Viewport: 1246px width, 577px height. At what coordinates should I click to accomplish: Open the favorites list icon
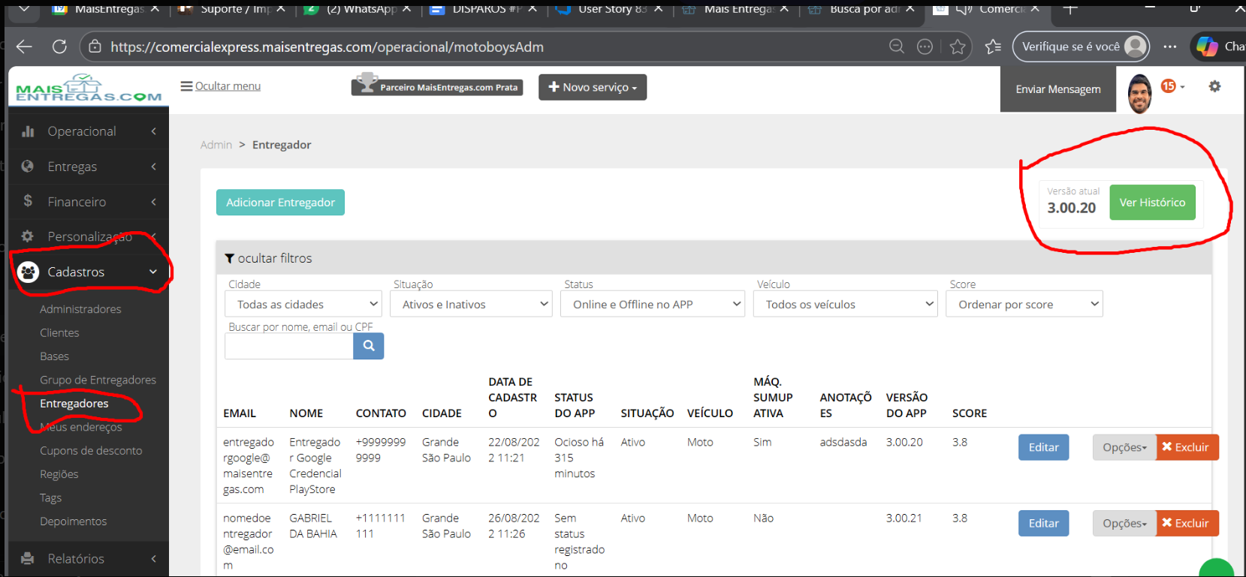[993, 47]
